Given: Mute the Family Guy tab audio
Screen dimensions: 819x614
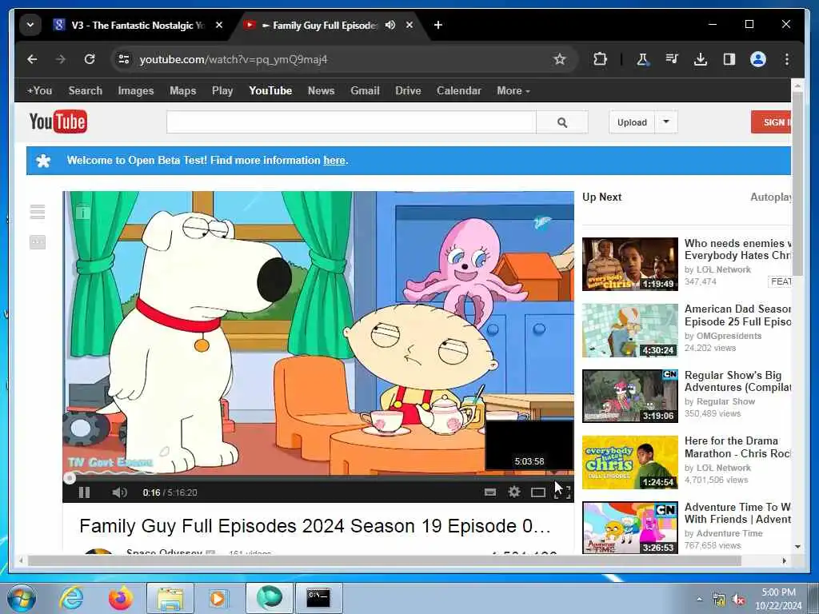Looking at the screenshot, I should point(390,25).
